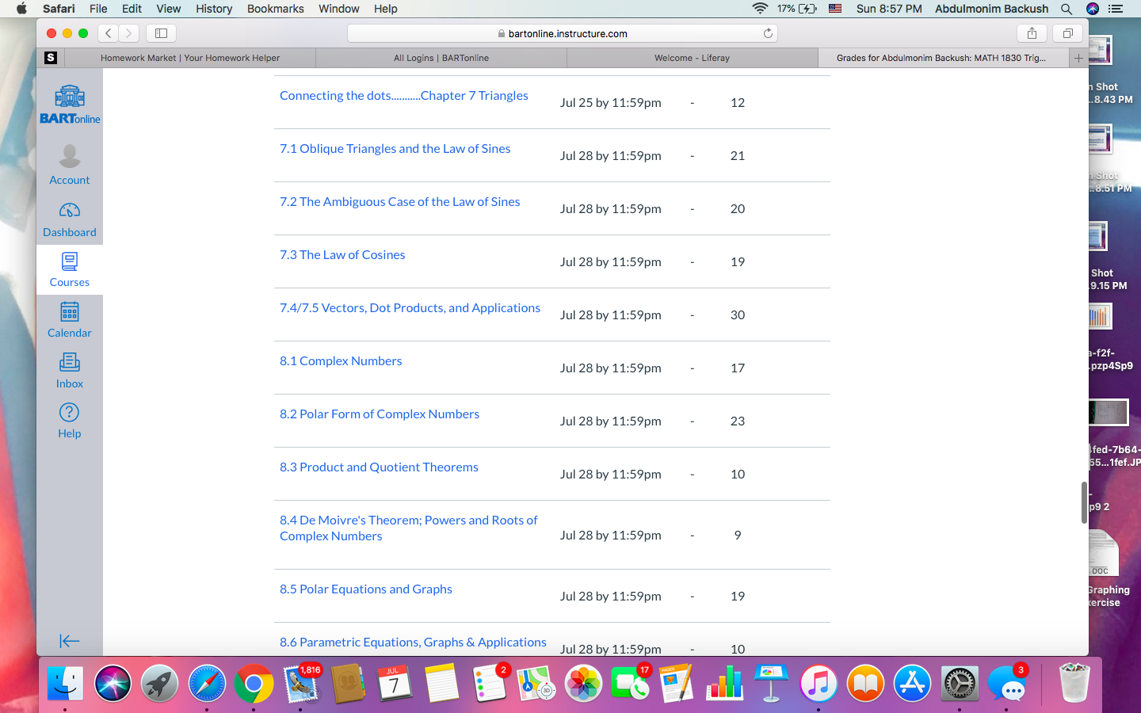Open the File menu
The width and height of the screenshot is (1141, 713).
98,9
